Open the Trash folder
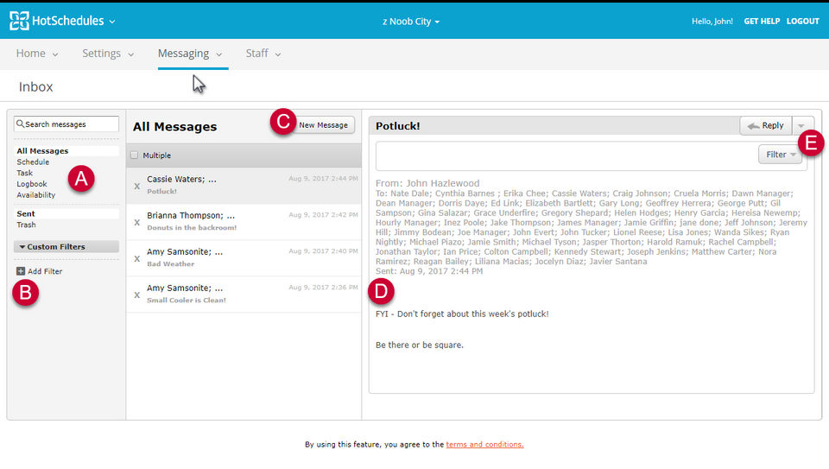 27,225
